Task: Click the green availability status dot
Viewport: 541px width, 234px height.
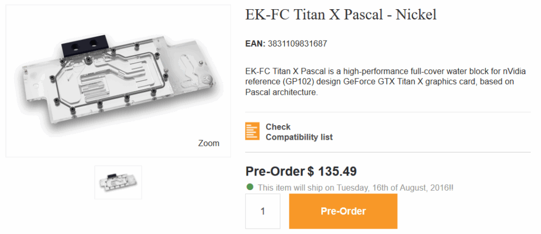Action: (x=250, y=187)
